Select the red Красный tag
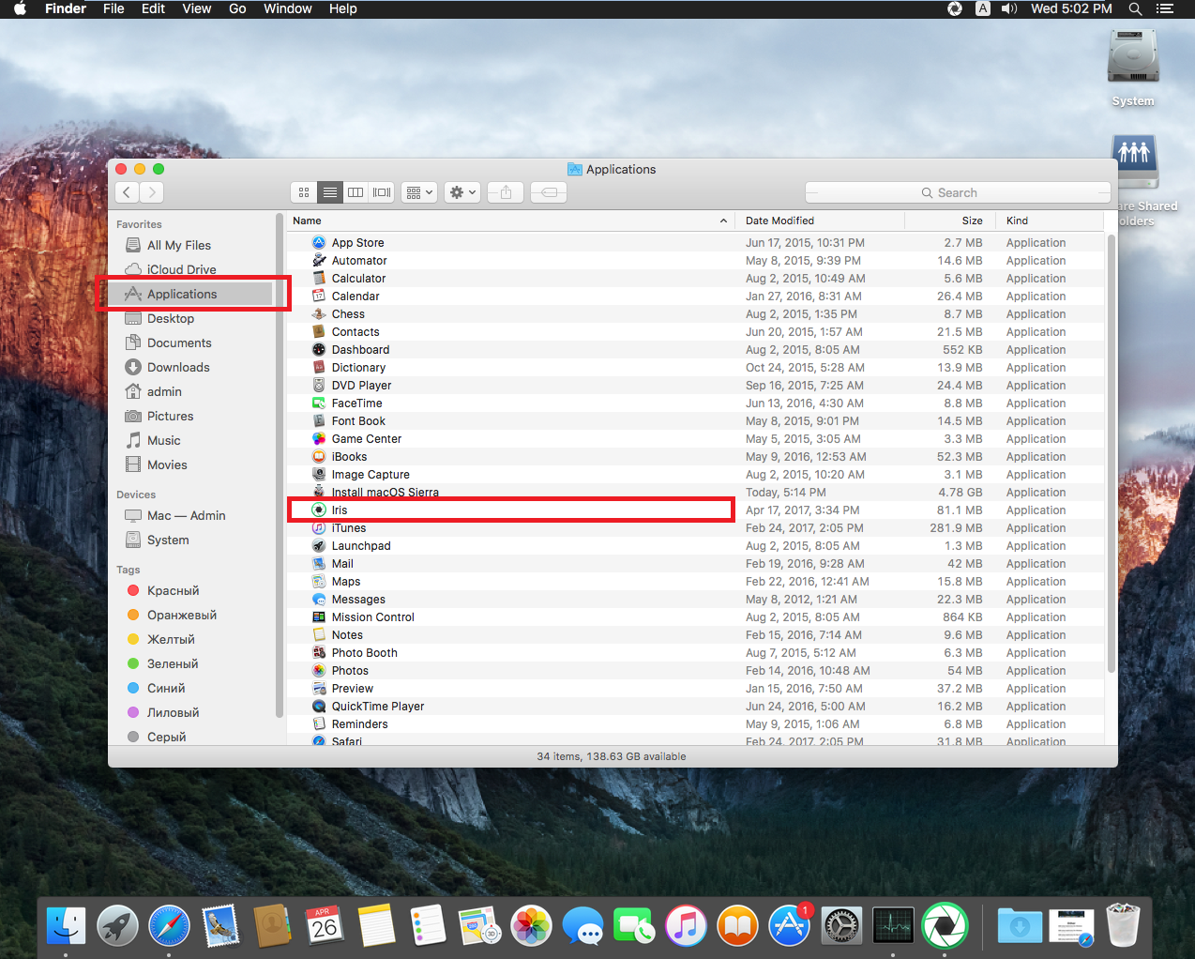1195x959 pixels. 173,590
